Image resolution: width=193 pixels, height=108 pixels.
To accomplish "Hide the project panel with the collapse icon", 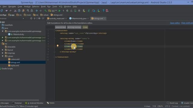I will pos(43,19).
